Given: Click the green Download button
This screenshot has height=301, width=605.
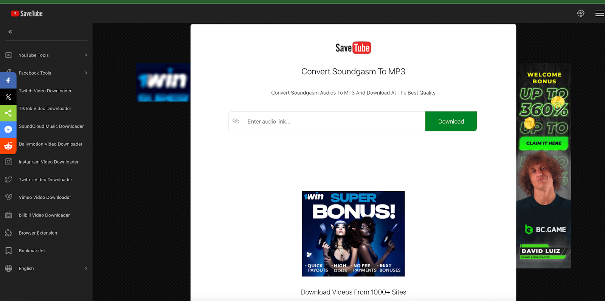Looking at the screenshot, I should pyautogui.click(x=451, y=121).
